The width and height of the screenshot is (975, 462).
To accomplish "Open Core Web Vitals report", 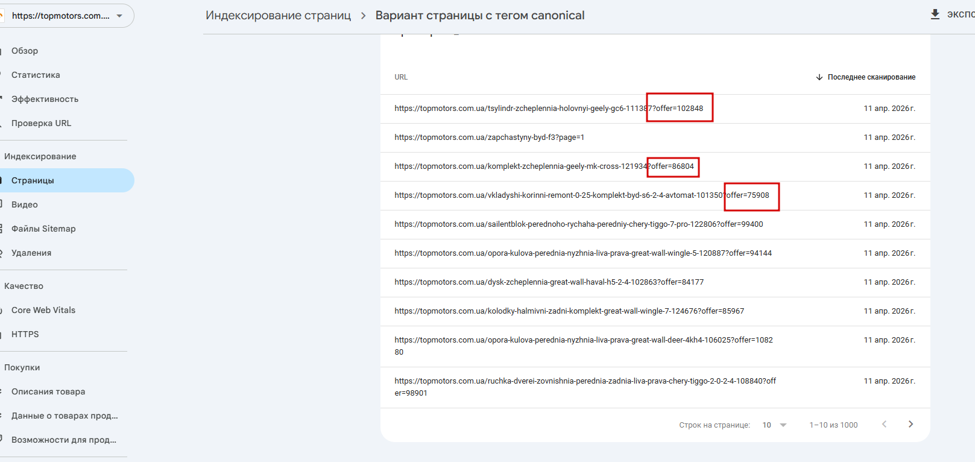I will [x=43, y=310].
